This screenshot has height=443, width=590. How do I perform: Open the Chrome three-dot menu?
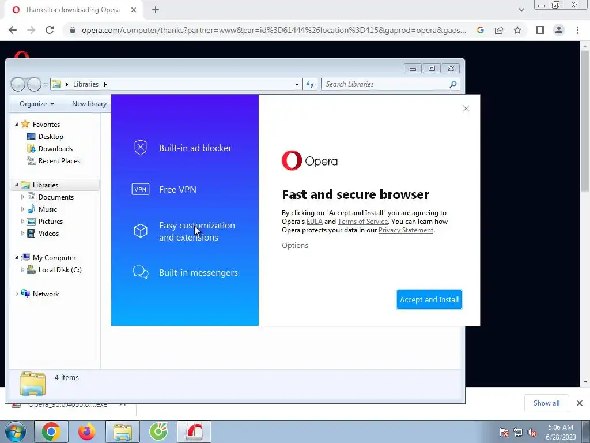coord(577,30)
